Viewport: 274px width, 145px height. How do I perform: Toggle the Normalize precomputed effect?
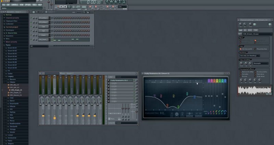coord(240,74)
